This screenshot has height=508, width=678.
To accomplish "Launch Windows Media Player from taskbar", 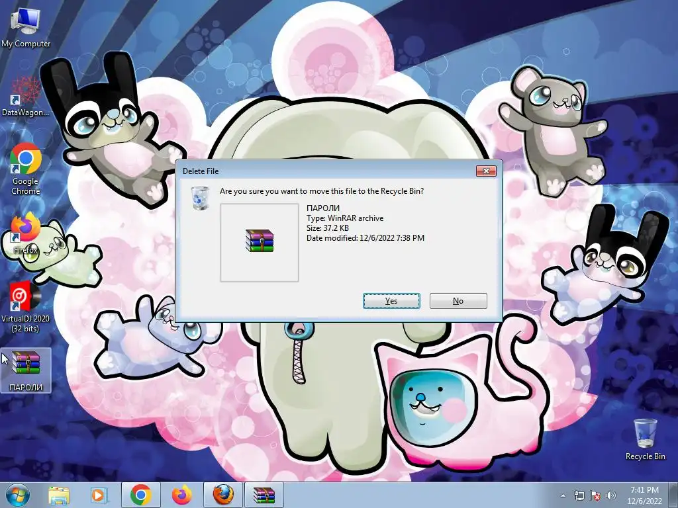I will click(x=98, y=495).
